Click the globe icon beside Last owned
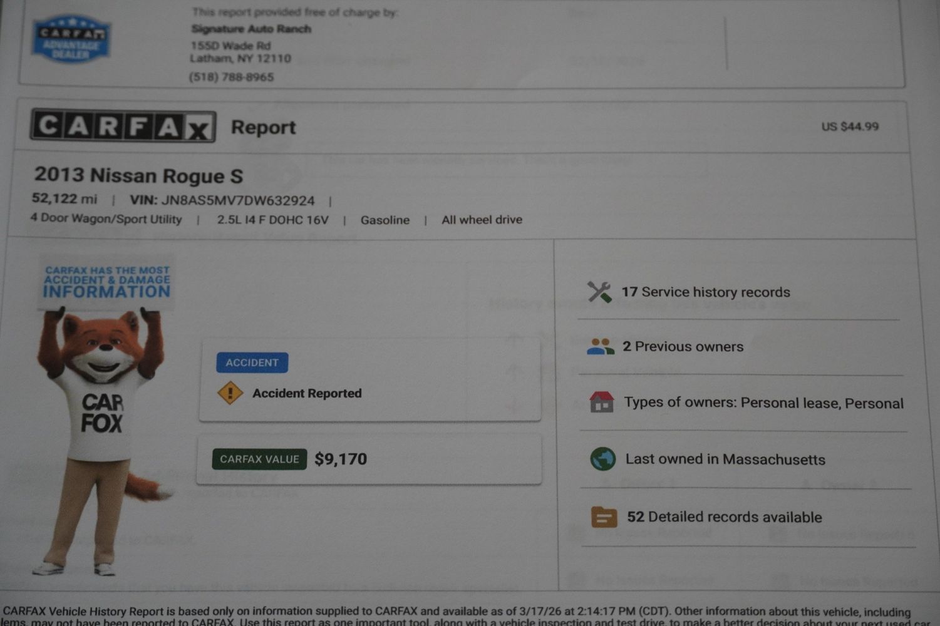The image size is (940, 626). (x=602, y=459)
